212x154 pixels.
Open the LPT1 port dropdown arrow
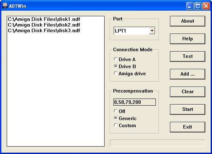tap(152, 31)
